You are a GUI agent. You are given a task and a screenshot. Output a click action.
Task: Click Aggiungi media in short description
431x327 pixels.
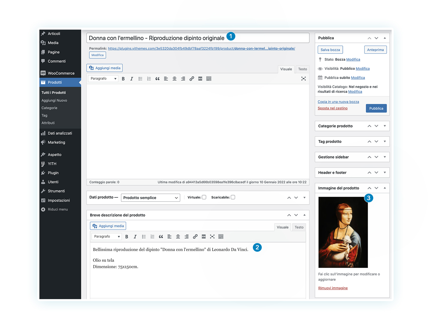click(x=108, y=226)
